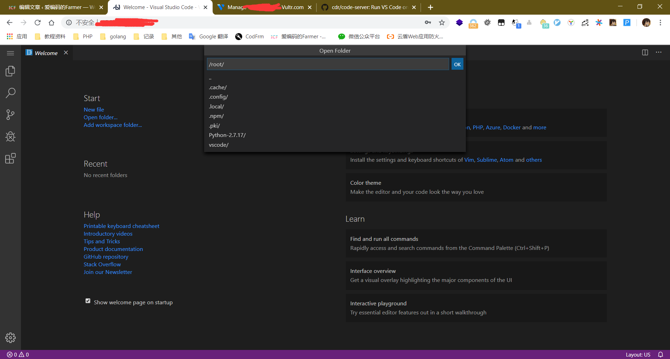This screenshot has height=359, width=670.
Task: Click the /root/ folder path input
Action: (327, 64)
